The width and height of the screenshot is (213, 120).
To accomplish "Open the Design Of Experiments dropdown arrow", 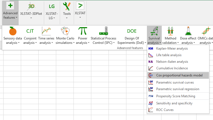I will pyautogui.click(x=145, y=43).
